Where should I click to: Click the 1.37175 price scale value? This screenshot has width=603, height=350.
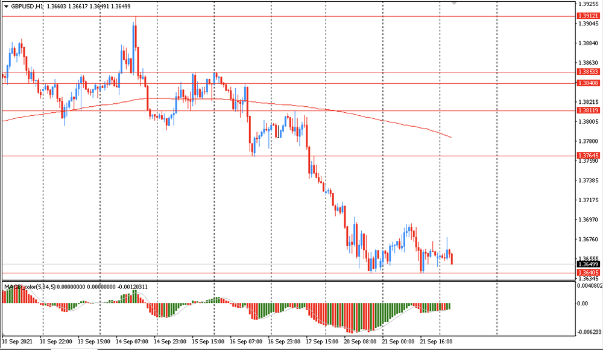(589, 200)
